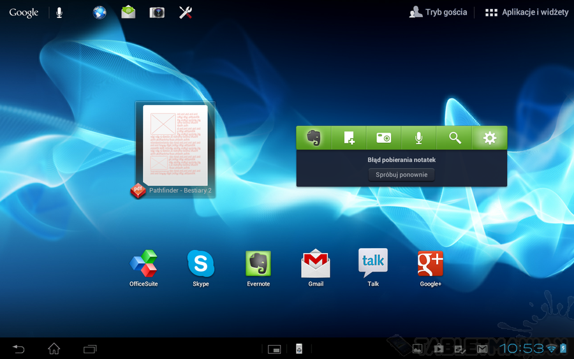Open the Evernote app icon

click(258, 265)
